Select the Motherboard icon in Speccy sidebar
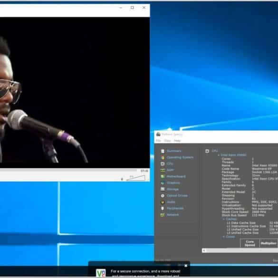 tap(163, 177)
